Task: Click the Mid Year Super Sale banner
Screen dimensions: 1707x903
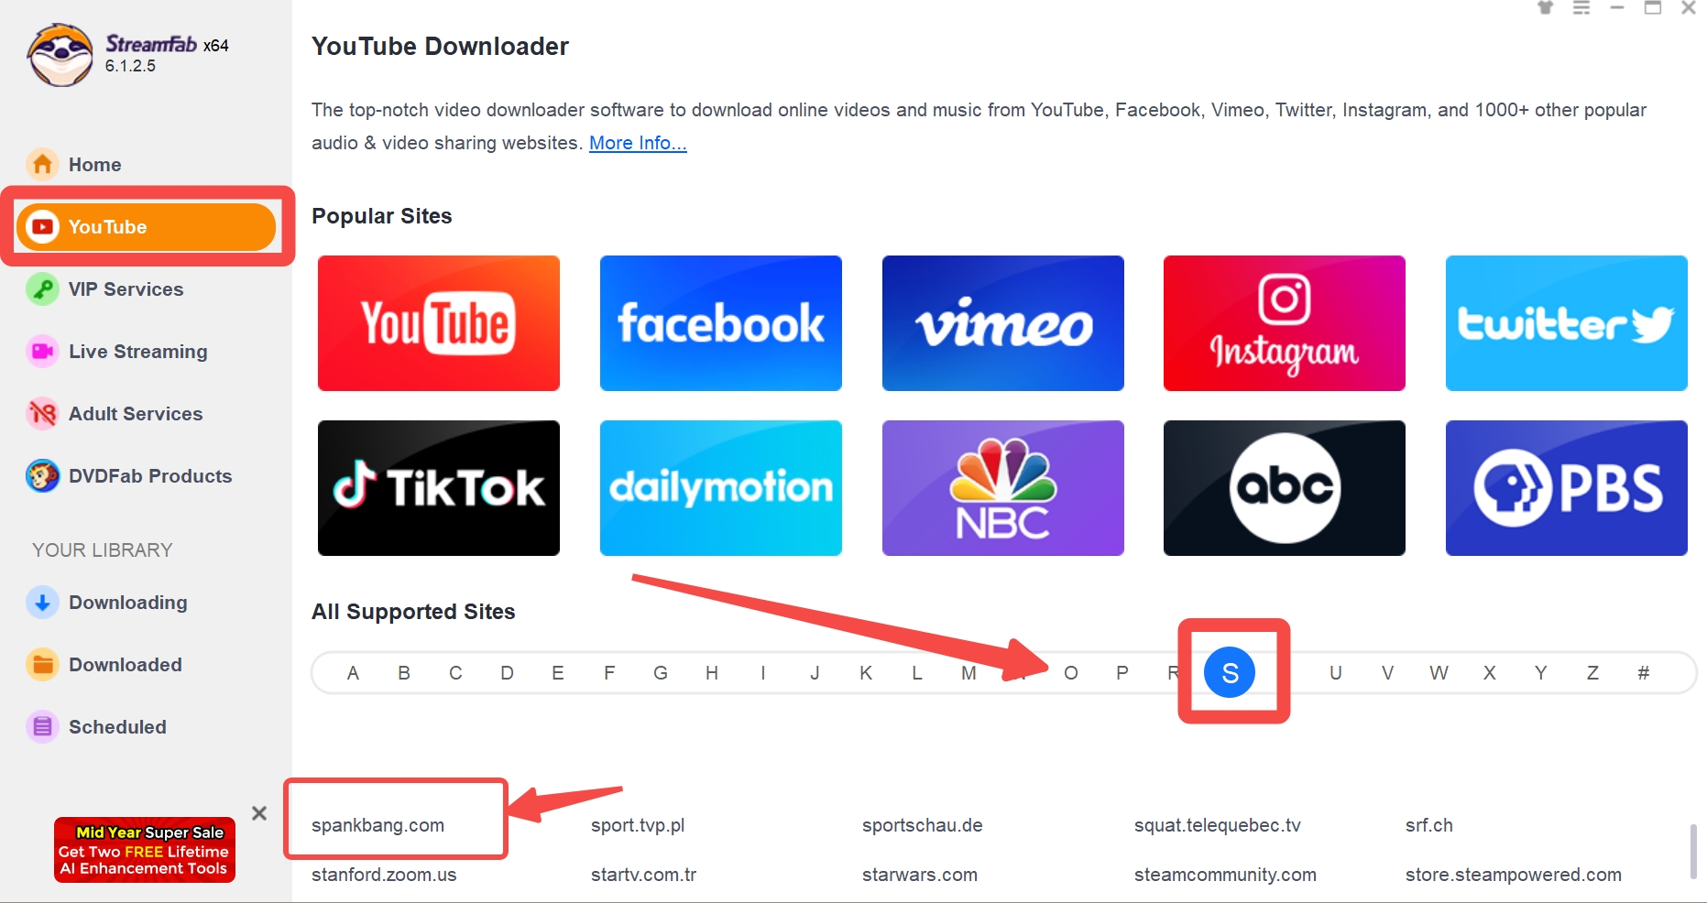Action: click(x=144, y=850)
